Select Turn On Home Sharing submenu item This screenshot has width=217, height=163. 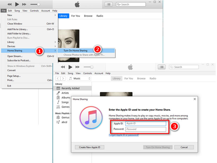coord(86,51)
